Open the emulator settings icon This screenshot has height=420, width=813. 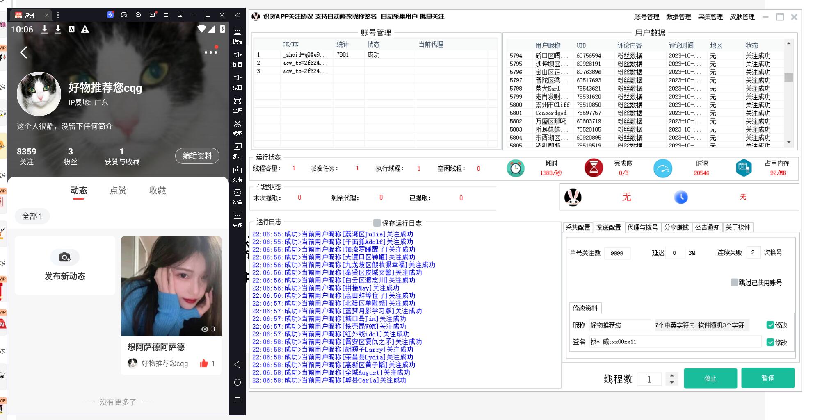pyautogui.click(x=237, y=193)
